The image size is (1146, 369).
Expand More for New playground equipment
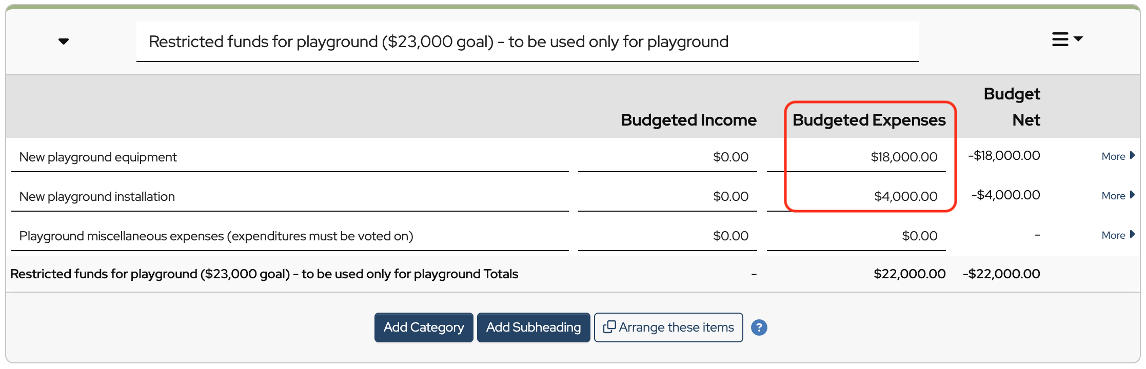(1118, 156)
